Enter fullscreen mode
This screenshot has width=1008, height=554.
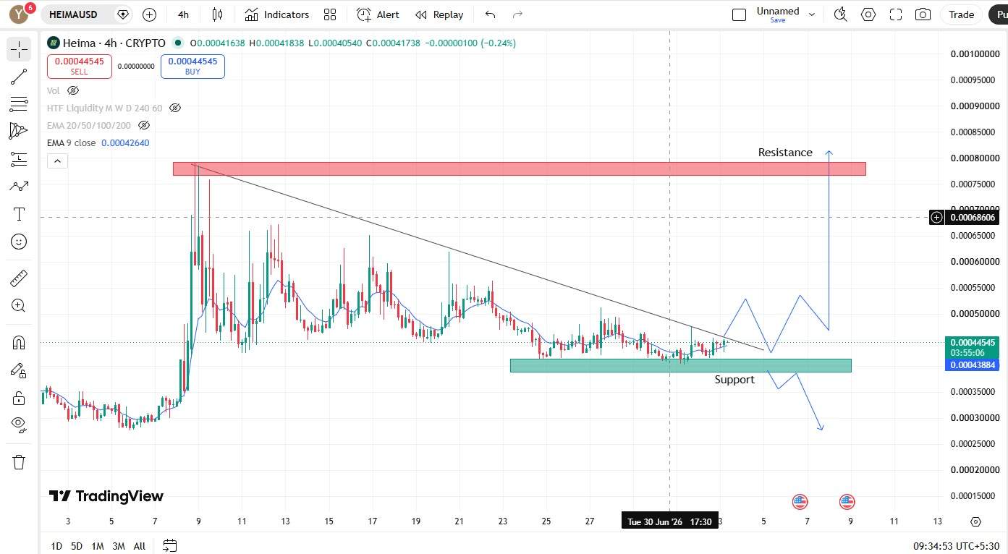click(896, 14)
